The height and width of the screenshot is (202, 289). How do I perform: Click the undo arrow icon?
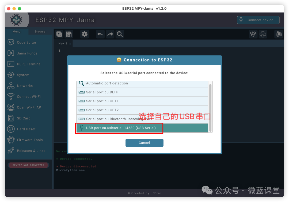point(100,34)
